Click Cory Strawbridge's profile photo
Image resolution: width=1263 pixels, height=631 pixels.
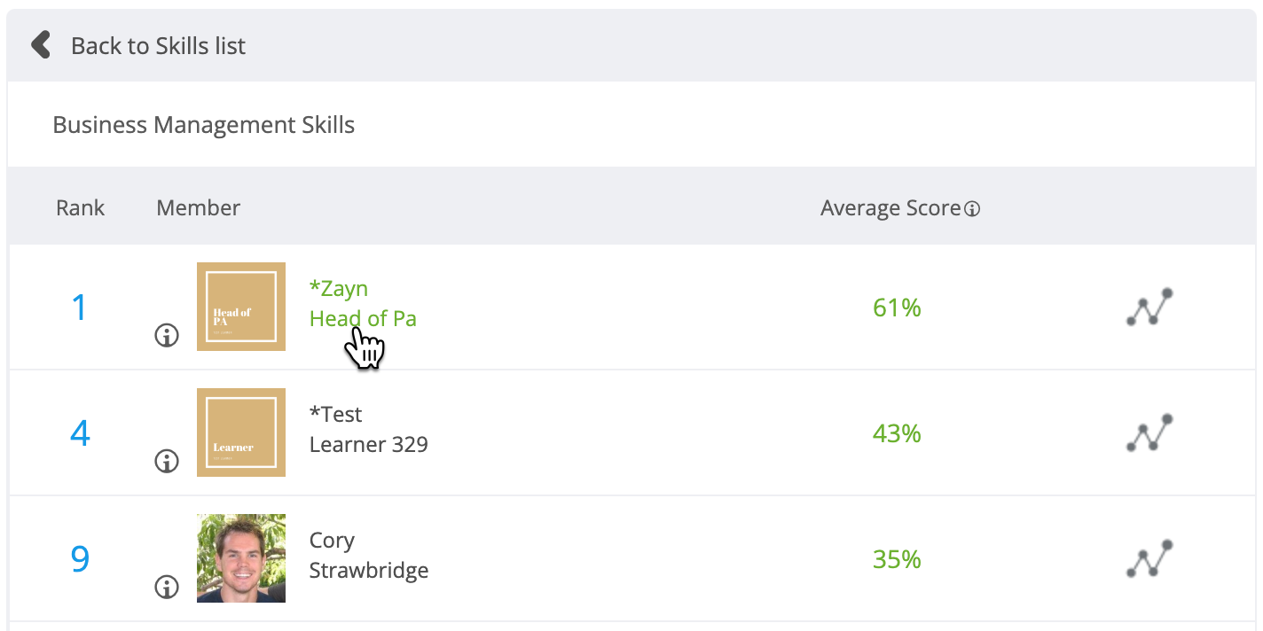coord(241,558)
